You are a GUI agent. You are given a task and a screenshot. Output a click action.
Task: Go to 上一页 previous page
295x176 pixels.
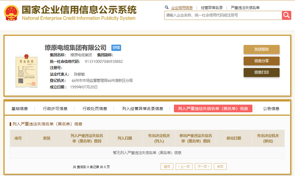coord(184,166)
